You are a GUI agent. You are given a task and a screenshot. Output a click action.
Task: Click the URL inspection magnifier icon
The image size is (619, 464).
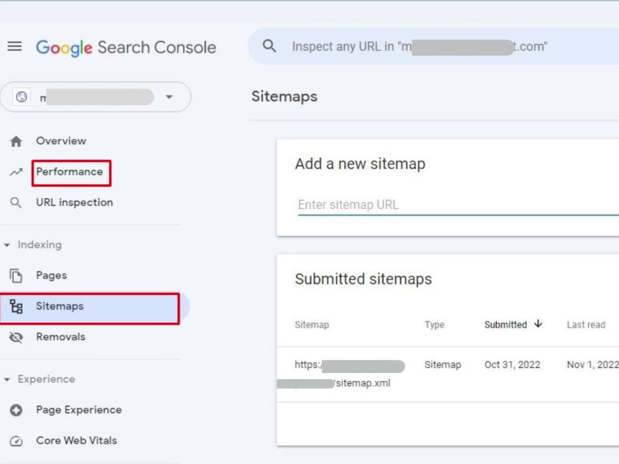tap(16, 203)
